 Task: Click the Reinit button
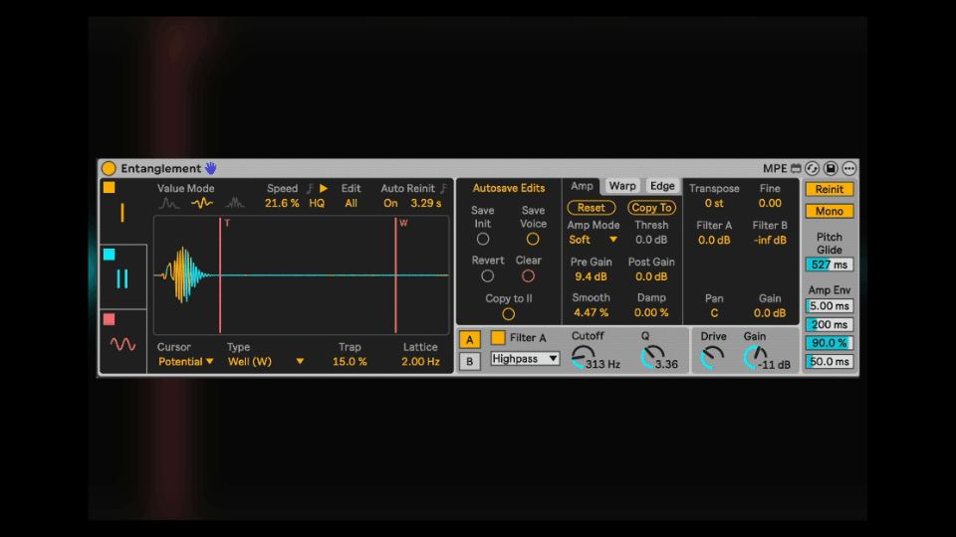coord(830,189)
